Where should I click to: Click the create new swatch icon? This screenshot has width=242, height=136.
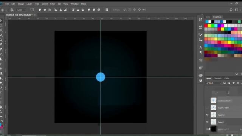click(236, 74)
